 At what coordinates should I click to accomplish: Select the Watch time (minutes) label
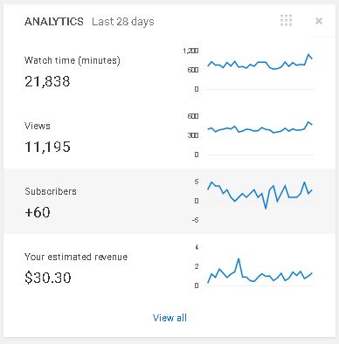tap(73, 60)
